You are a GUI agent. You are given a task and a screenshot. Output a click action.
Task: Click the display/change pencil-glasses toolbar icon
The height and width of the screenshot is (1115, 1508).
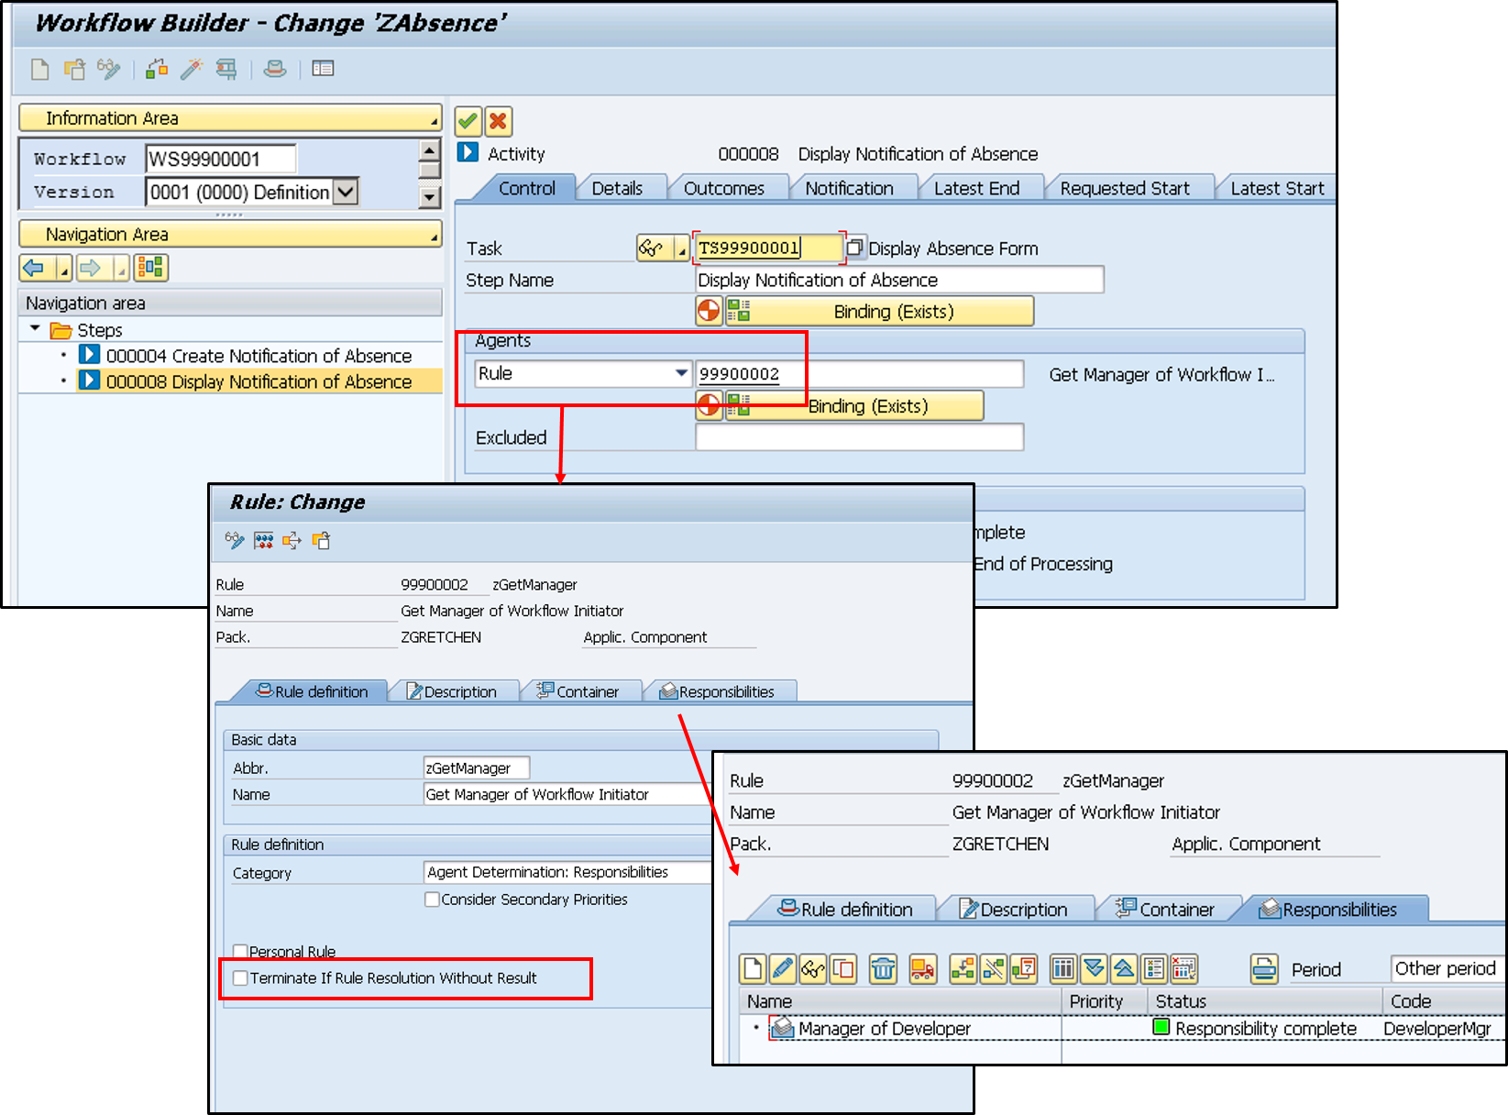109,69
